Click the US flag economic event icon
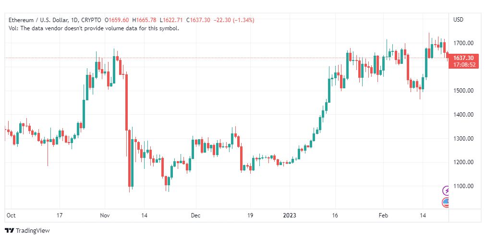This screenshot has width=486, height=239. pos(446,203)
